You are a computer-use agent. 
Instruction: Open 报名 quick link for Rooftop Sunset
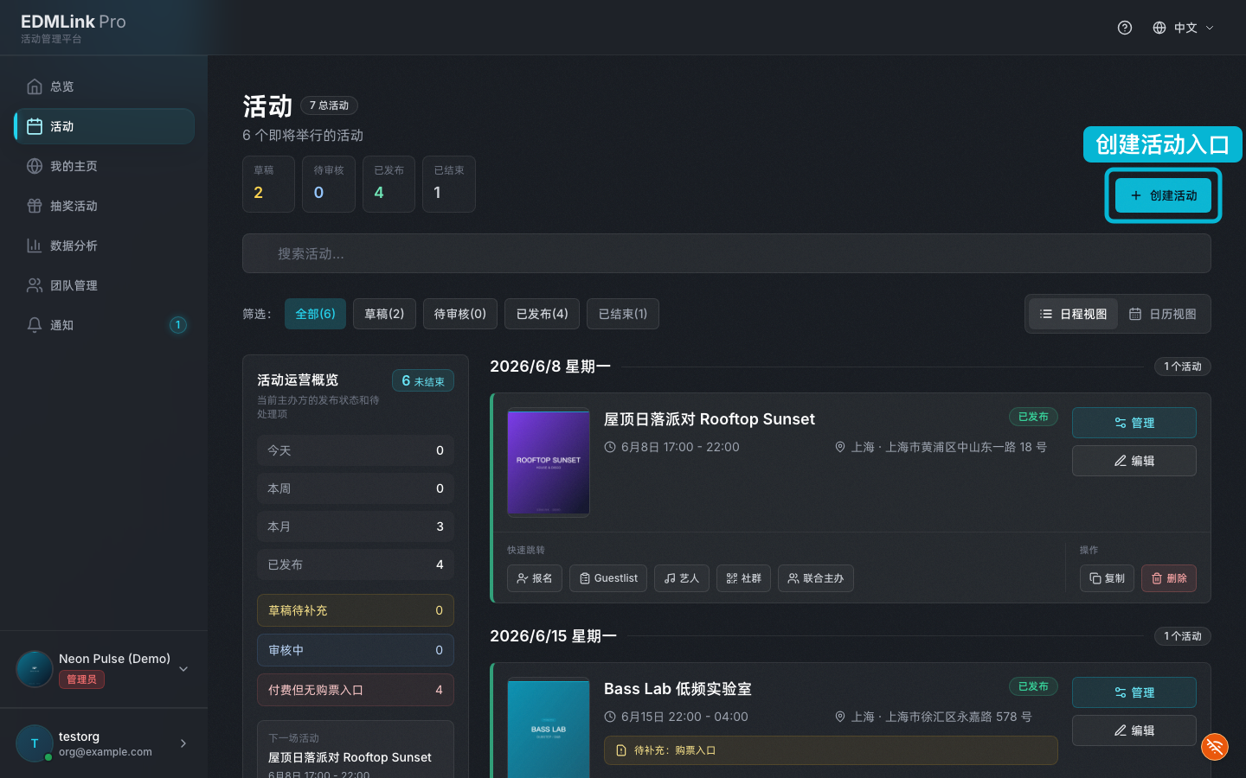coord(535,578)
